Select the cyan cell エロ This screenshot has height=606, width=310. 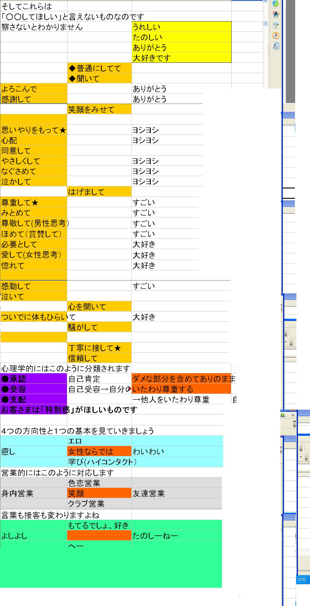point(99,441)
